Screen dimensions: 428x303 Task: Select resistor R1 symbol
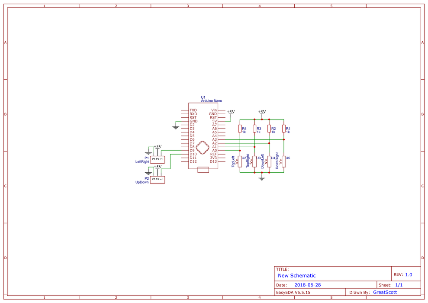(x=284, y=129)
